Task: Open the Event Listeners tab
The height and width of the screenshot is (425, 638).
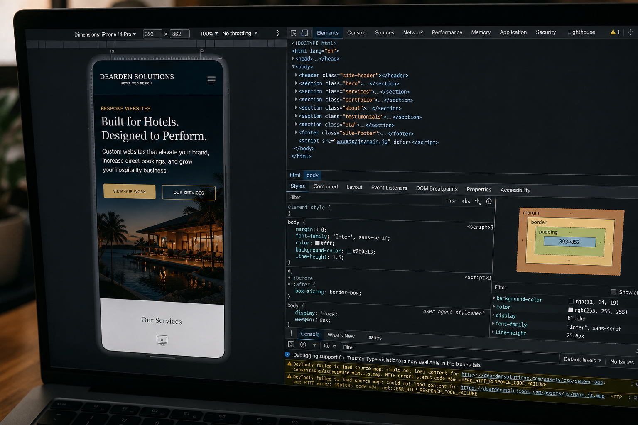Action: pyautogui.click(x=389, y=188)
